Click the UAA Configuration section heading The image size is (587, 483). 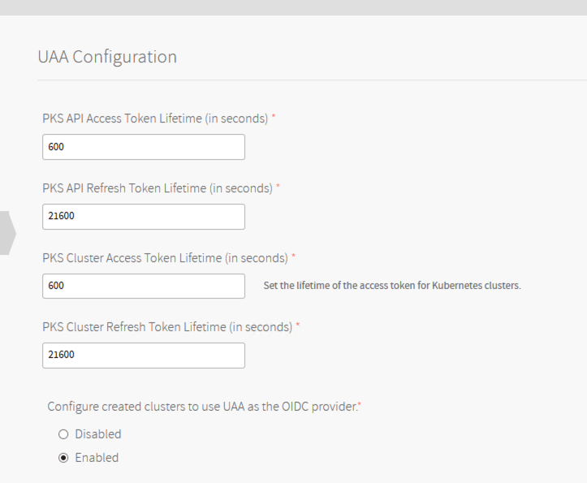(x=107, y=57)
